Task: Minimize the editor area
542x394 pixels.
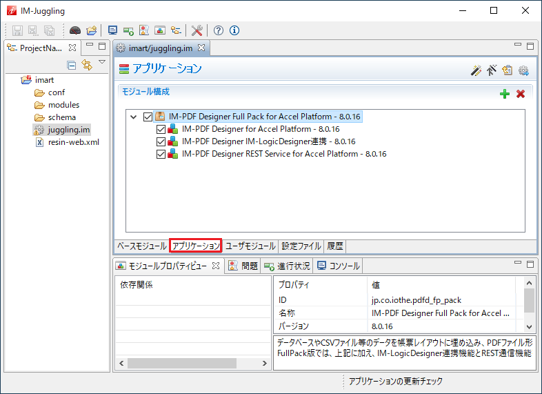Action: [518, 44]
